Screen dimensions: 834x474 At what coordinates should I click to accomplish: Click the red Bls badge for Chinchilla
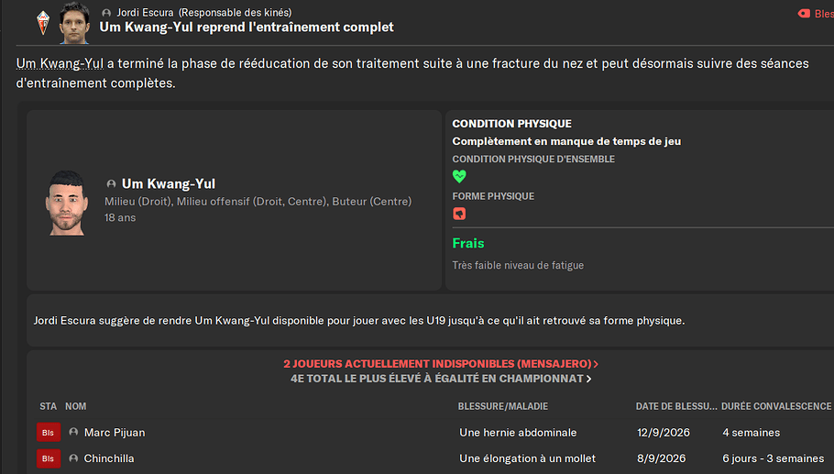pos(49,458)
